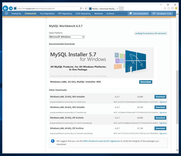
Task: Expand the Select Platform dropdown
Action: 67,37
